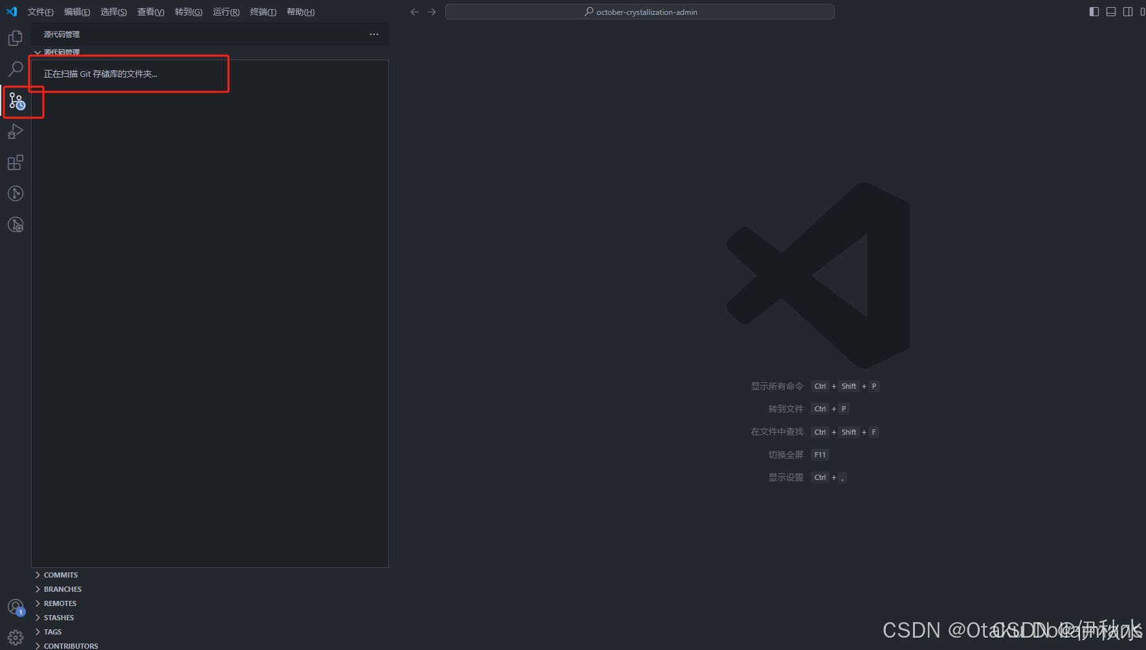
Task: Click the VS Code logo in title bar
Action: 12,12
